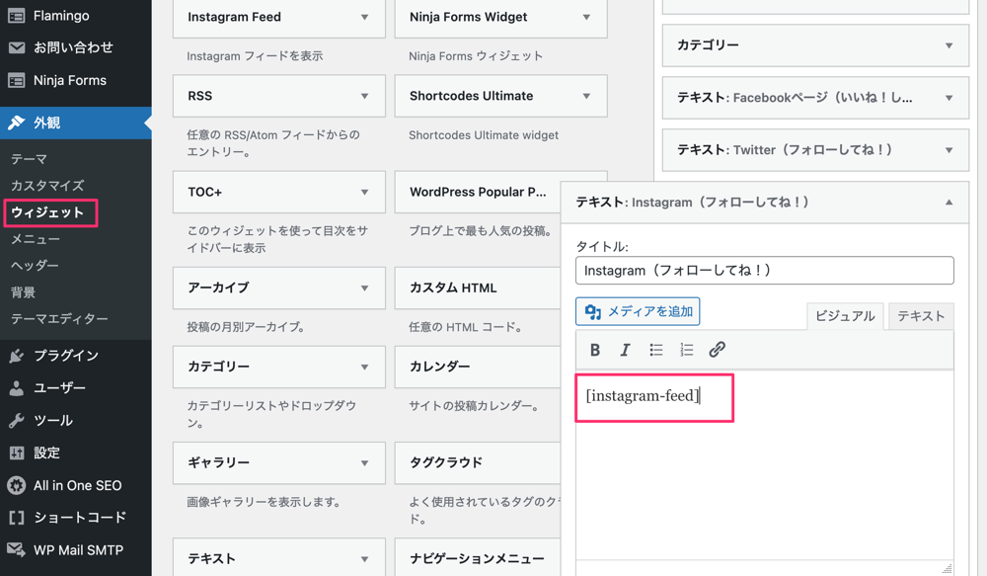Open the カスタマイズ submenu item
The width and height of the screenshot is (987, 576).
[x=47, y=186]
